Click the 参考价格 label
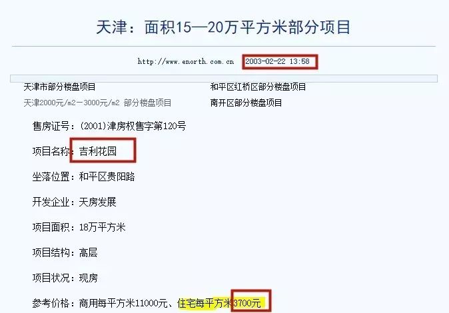 click(x=51, y=303)
